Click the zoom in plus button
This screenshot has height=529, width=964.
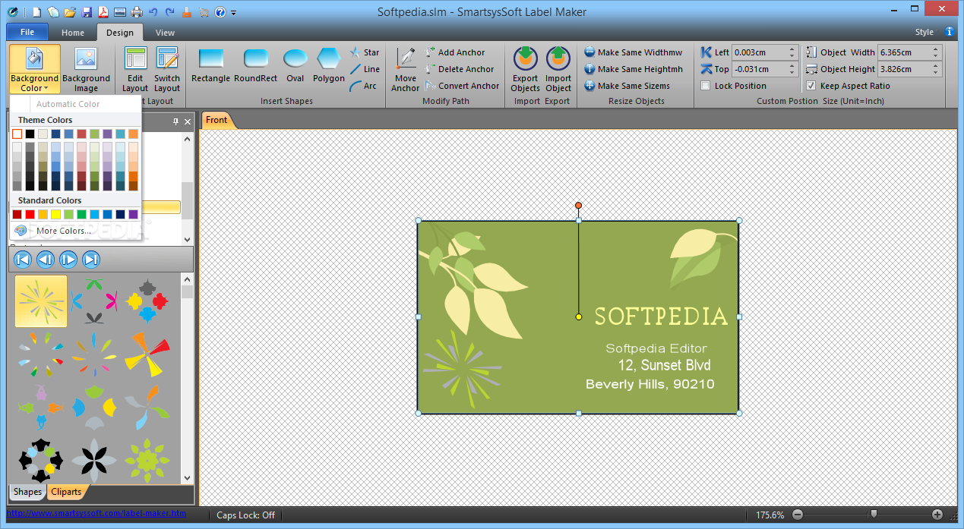pyautogui.click(x=937, y=515)
